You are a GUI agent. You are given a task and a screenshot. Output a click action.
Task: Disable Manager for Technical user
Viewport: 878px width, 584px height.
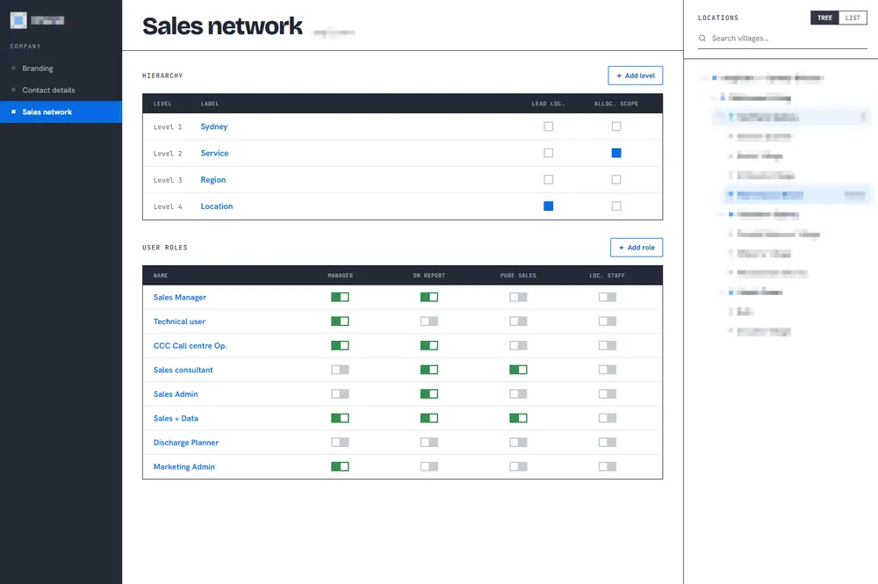pyautogui.click(x=340, y=321)
